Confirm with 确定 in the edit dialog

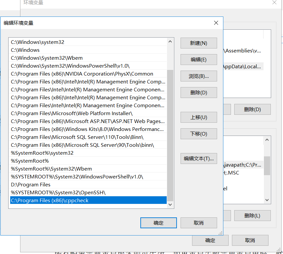158,223
